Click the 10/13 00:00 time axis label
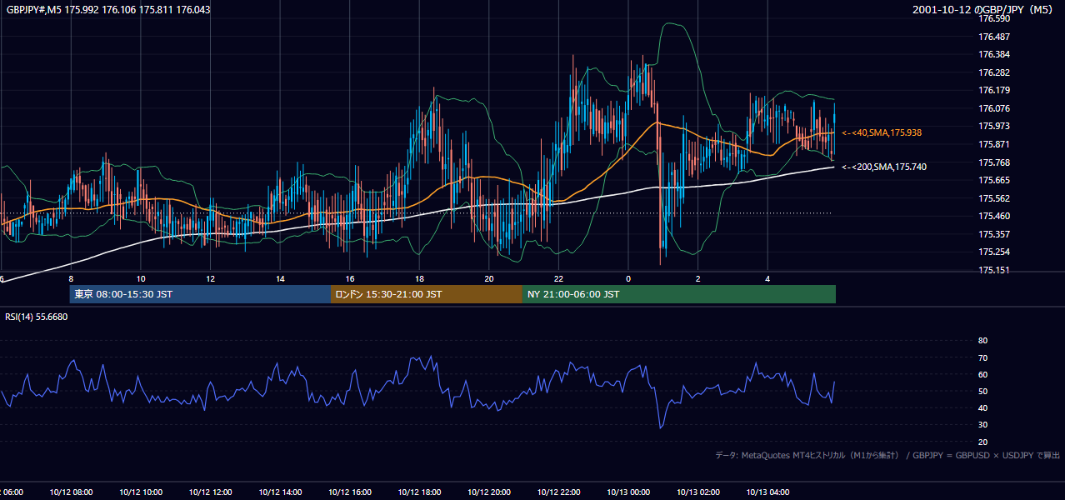 pyautogui.click(x=627, y=492)
